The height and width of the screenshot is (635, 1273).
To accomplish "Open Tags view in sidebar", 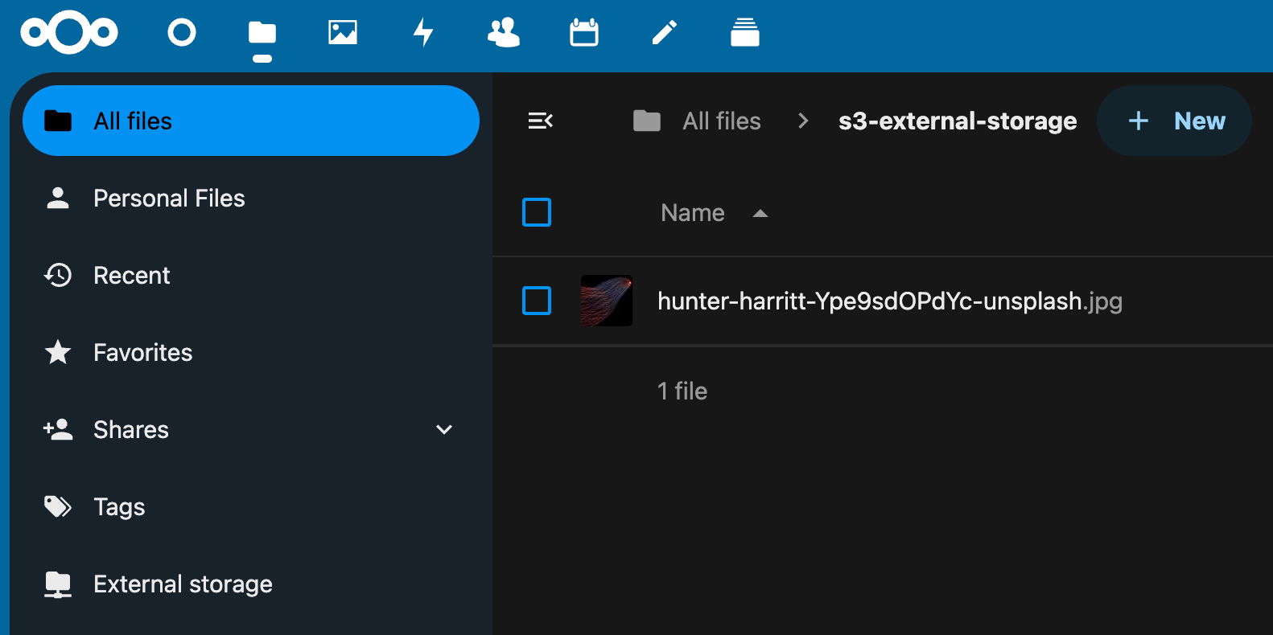I will (251, 506).
